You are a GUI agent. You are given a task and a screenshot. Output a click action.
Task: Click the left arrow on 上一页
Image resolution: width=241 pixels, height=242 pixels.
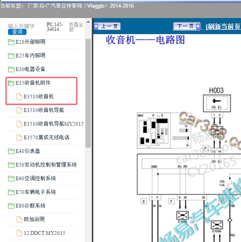(x=96, y=26)
